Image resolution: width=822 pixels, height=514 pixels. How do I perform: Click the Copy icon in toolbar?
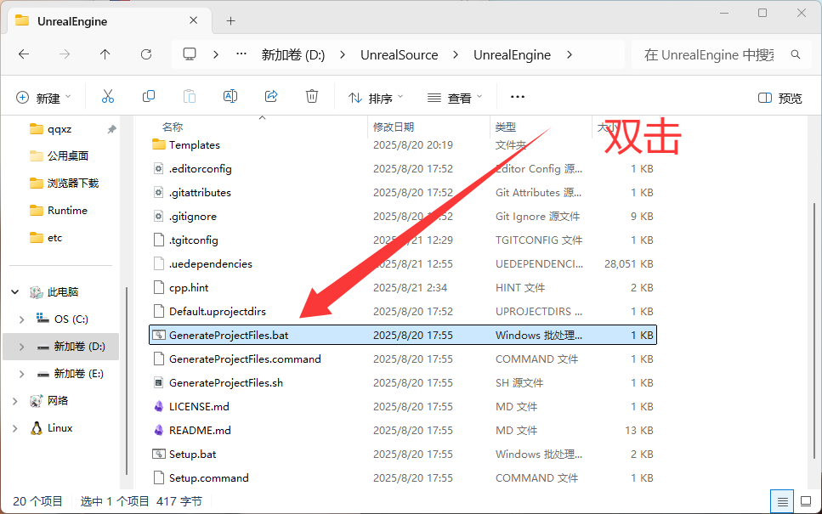coord(149,96)
